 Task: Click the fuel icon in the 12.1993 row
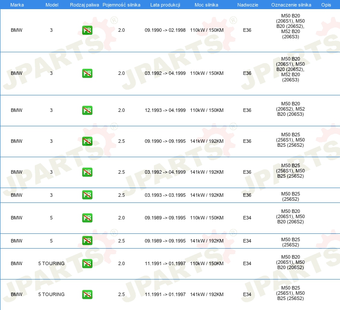[x=87, y=110]
